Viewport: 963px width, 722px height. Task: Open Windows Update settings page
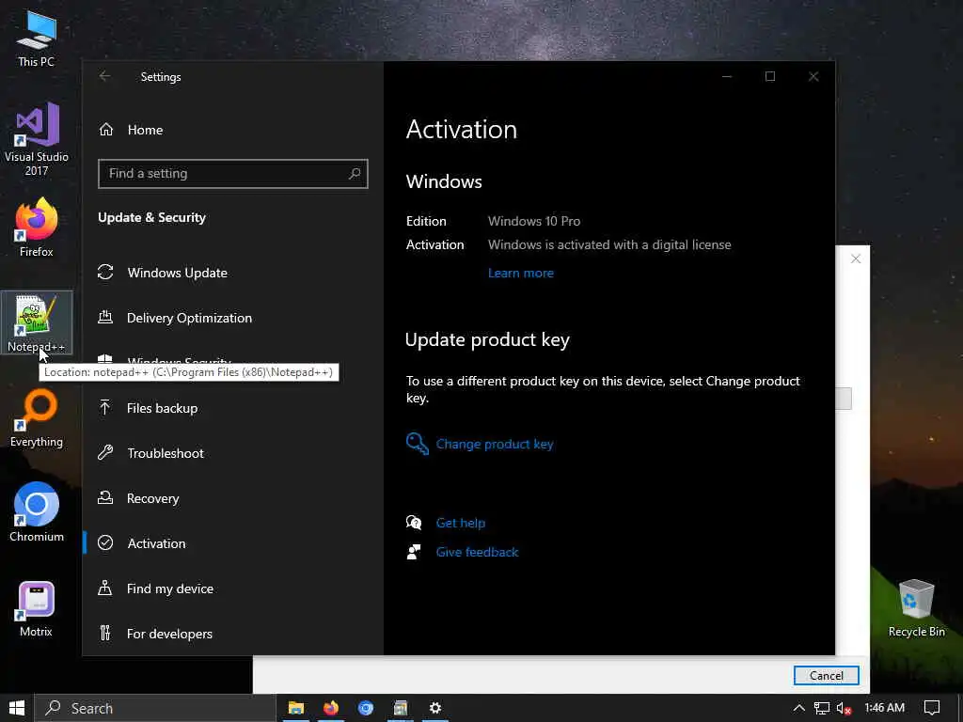click(x=233, y=273)
